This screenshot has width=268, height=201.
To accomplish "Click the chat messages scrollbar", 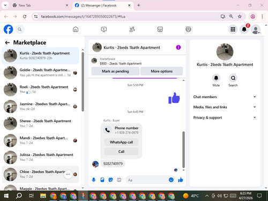I will point(183,150).
